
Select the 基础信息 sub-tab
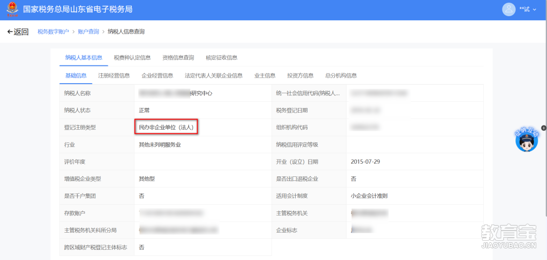coord(75,76)
